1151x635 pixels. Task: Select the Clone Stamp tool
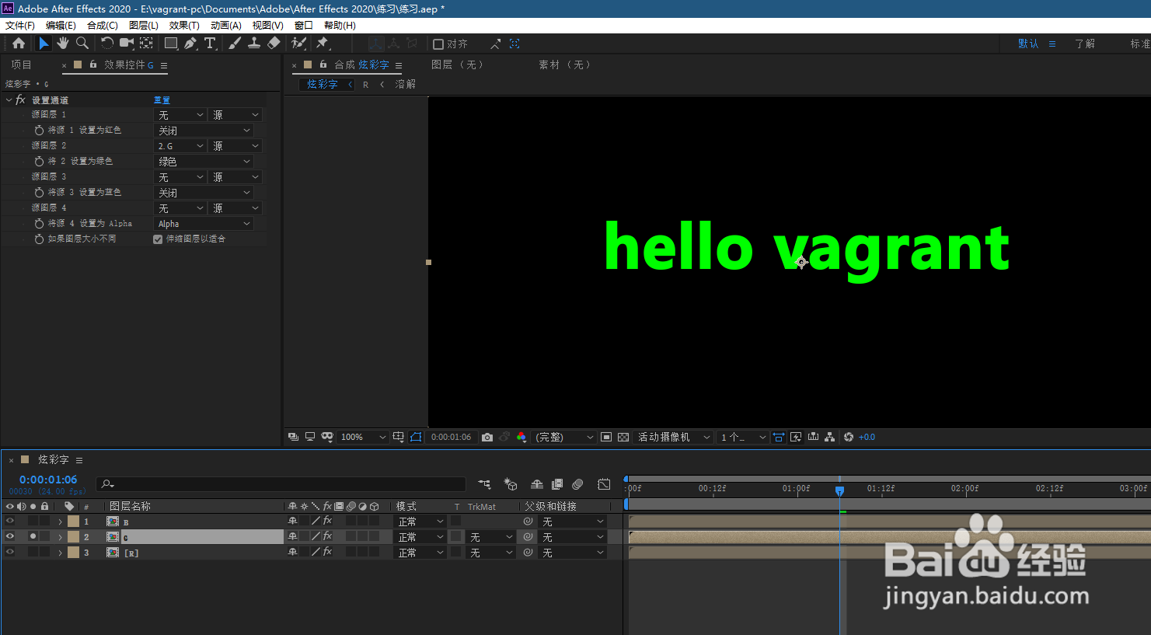(253, 44)
